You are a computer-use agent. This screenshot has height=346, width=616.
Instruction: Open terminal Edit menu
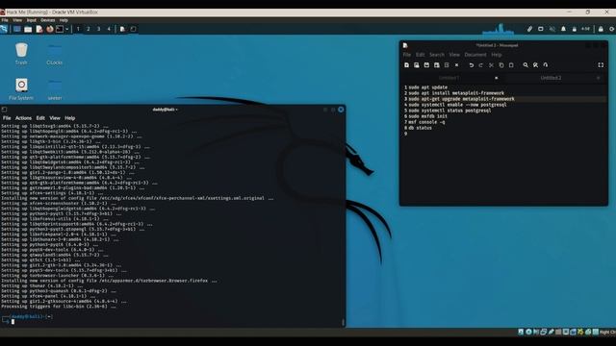[40, 118]
